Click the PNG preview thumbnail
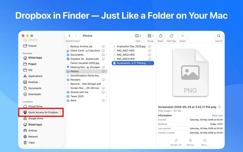This screenshot has width=243, height=152. click(x=190, y=72)
